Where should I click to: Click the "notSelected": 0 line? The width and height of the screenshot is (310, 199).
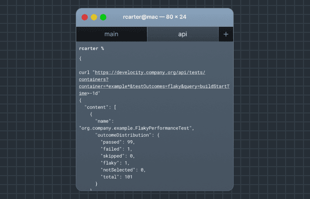point(123,170)
